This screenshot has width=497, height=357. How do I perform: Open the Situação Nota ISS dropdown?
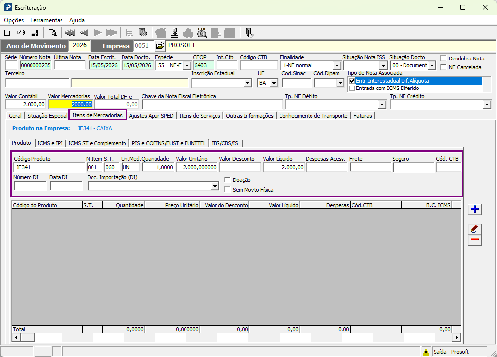pyautogui.click(x=384, y=66)
